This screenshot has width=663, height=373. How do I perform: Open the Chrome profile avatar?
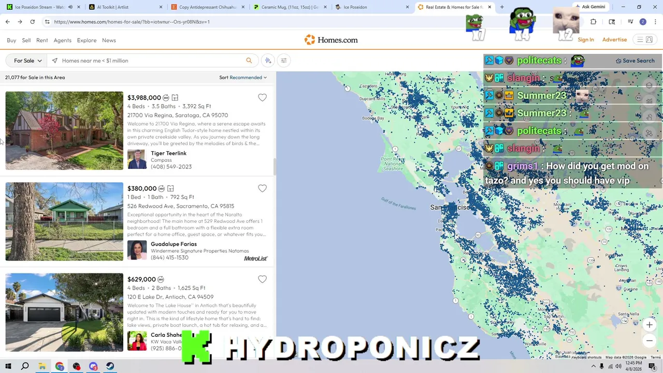point(643,22)
